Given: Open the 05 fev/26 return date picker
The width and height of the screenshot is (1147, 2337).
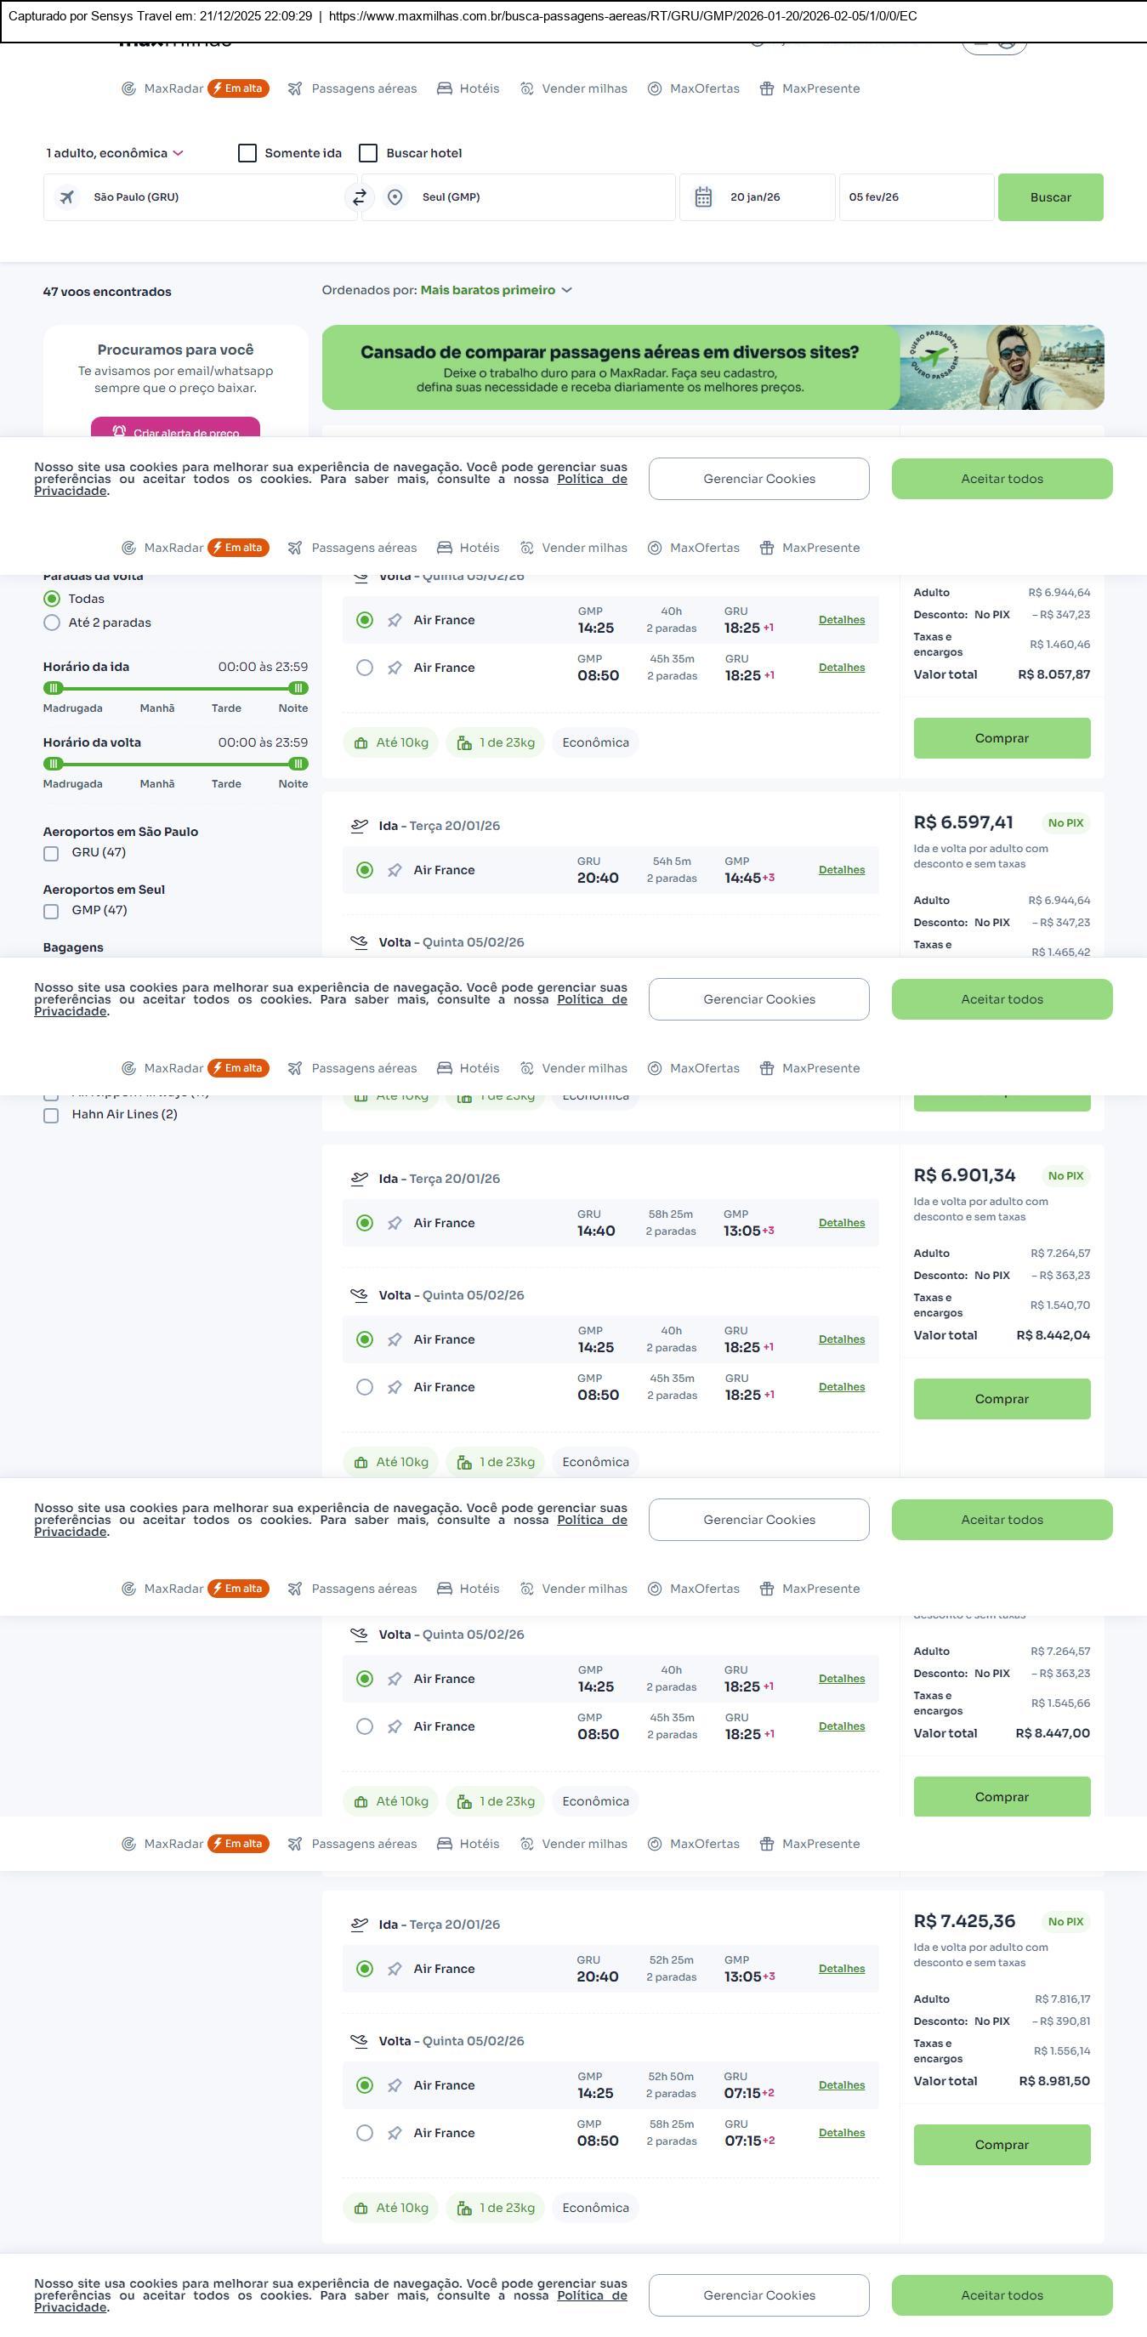Looking at the screenshot, I should click(x=916, y=196).
